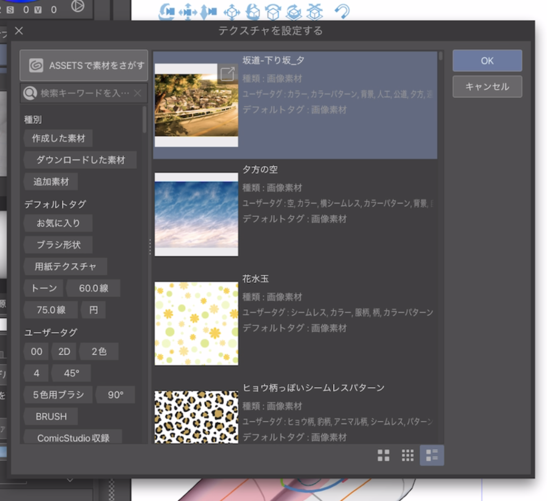The height and width of the screenshot is (501, 547).
Task: Toggle the ダウンロードした素材 filter
Action: (x=80, y=160)
